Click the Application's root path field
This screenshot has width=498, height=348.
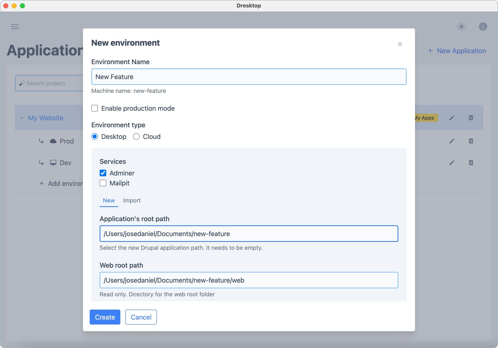coord(249,234)
